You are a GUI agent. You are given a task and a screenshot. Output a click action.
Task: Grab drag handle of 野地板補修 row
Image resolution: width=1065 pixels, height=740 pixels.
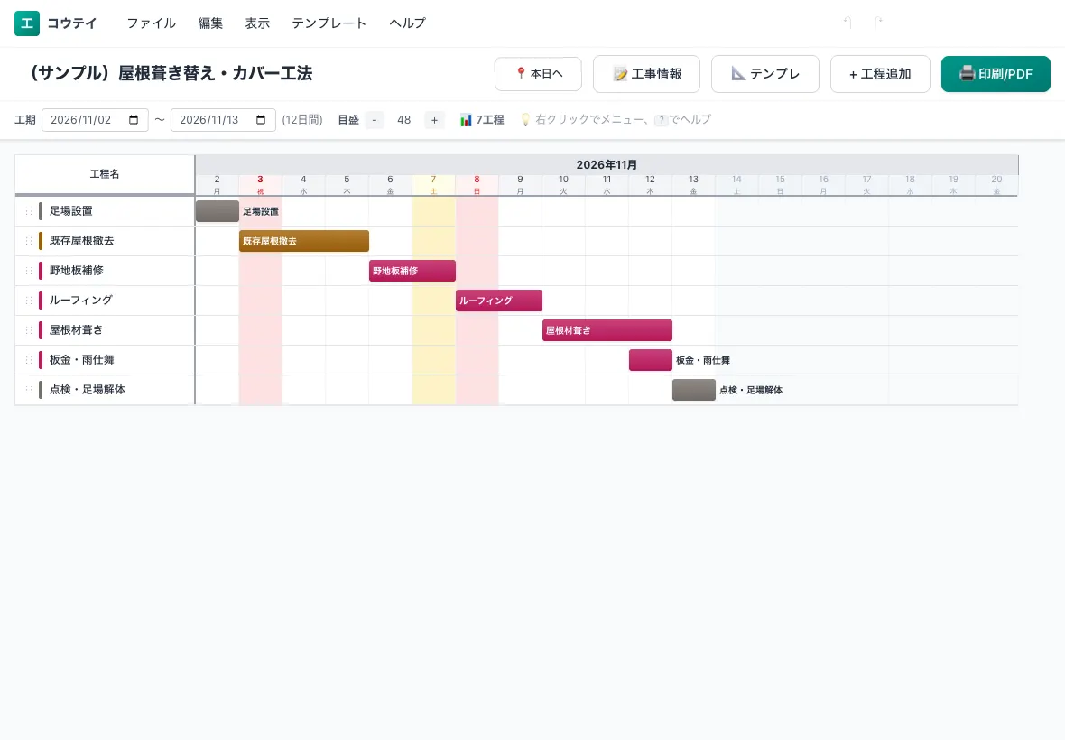(29, 271)
